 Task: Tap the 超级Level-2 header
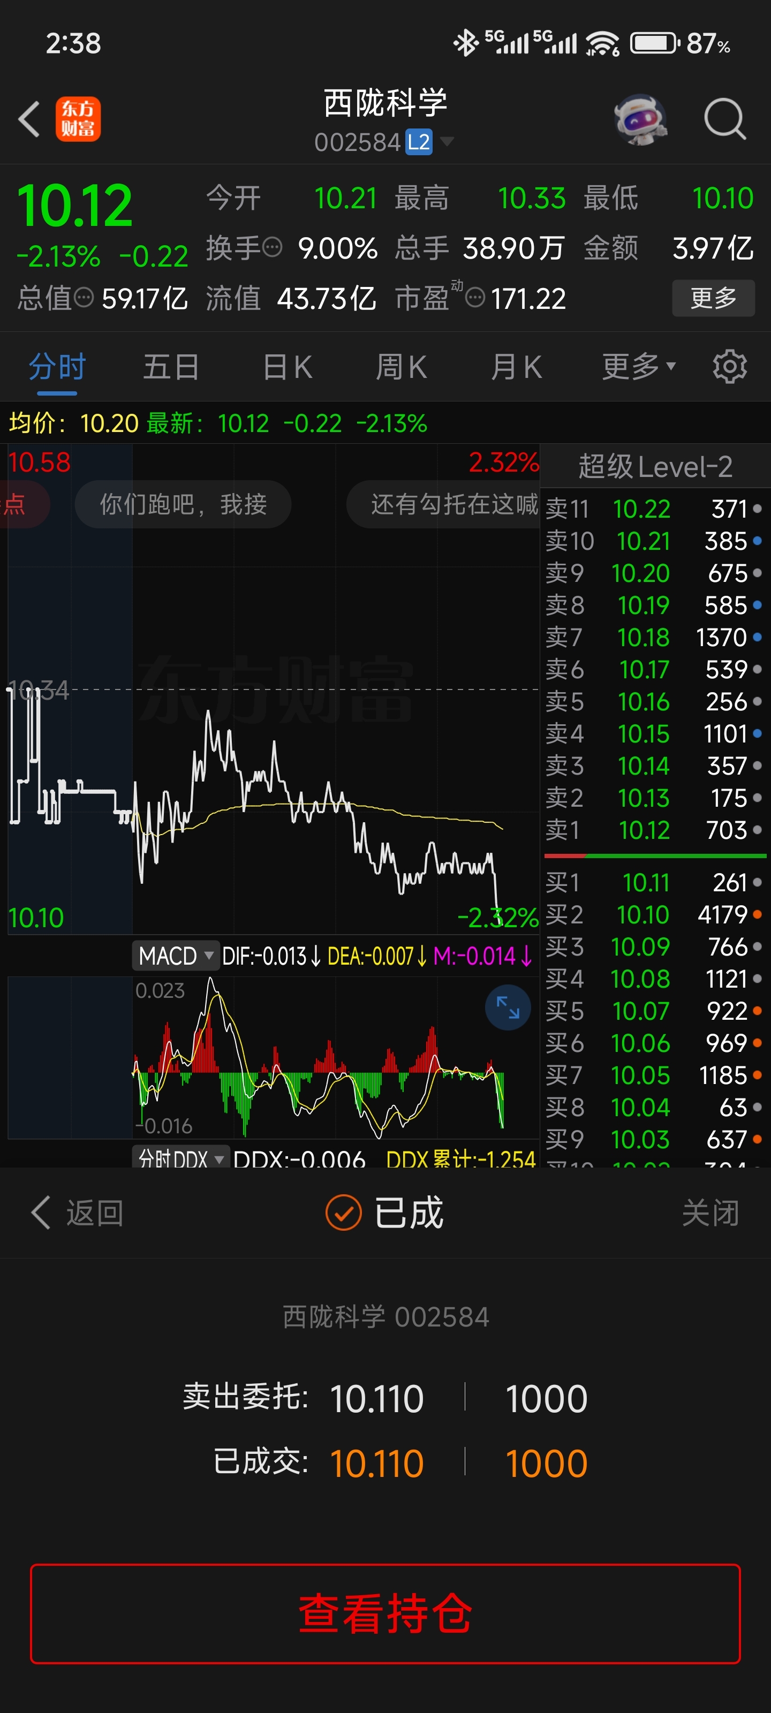pos(655,466)
